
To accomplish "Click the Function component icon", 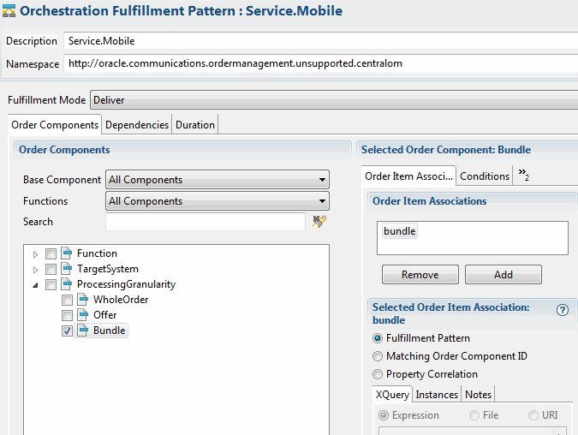I will point(67,253).
